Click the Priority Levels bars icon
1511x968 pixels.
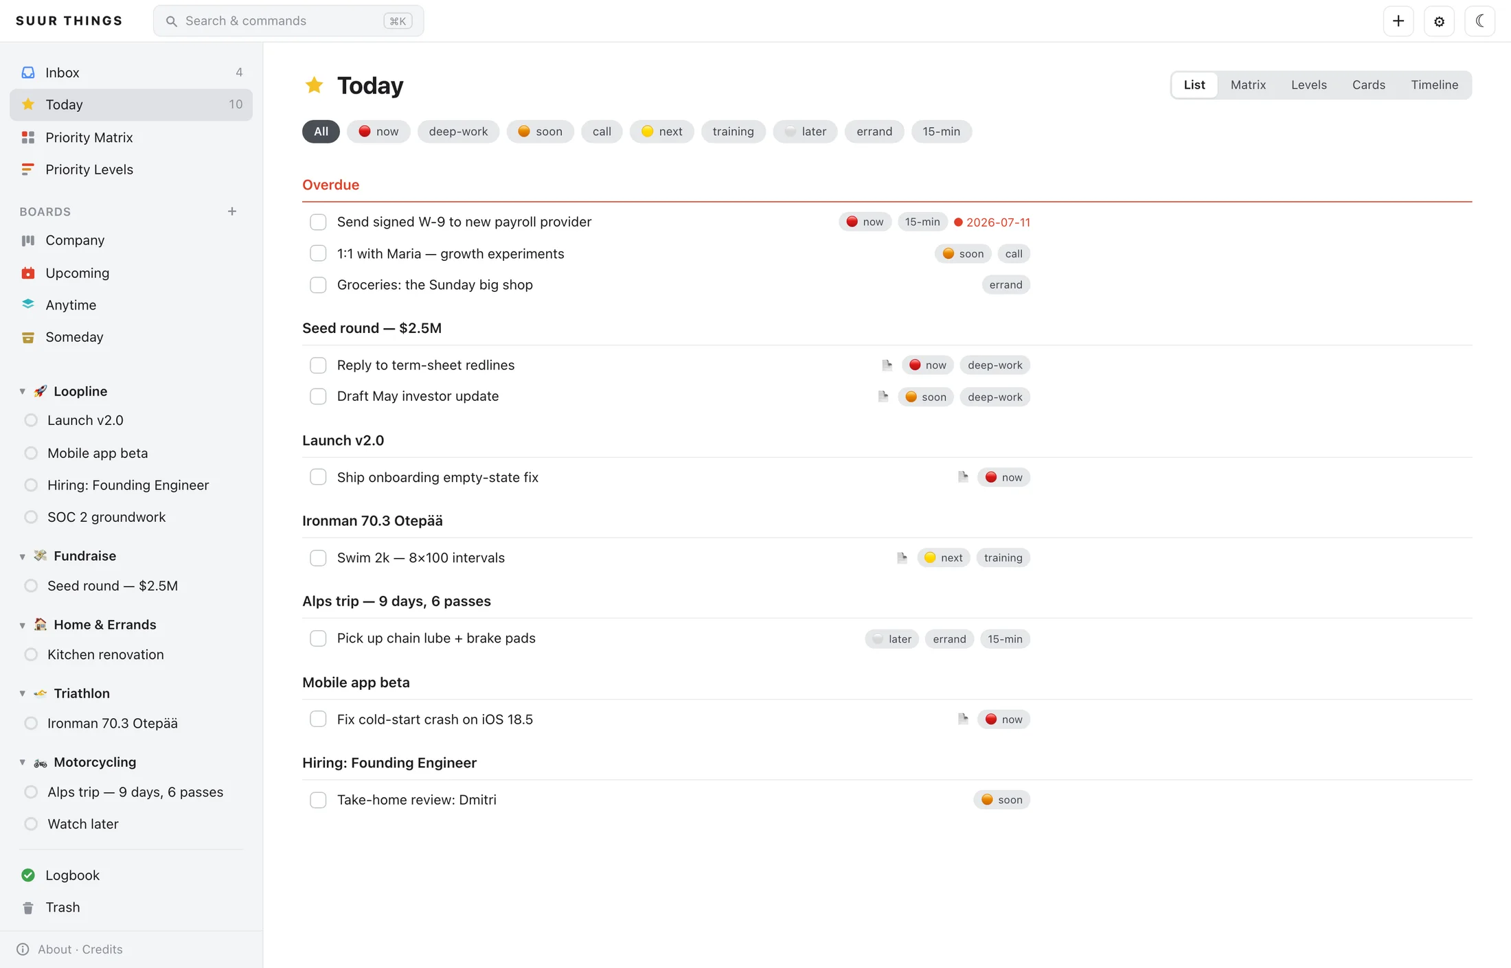[28, 169]
